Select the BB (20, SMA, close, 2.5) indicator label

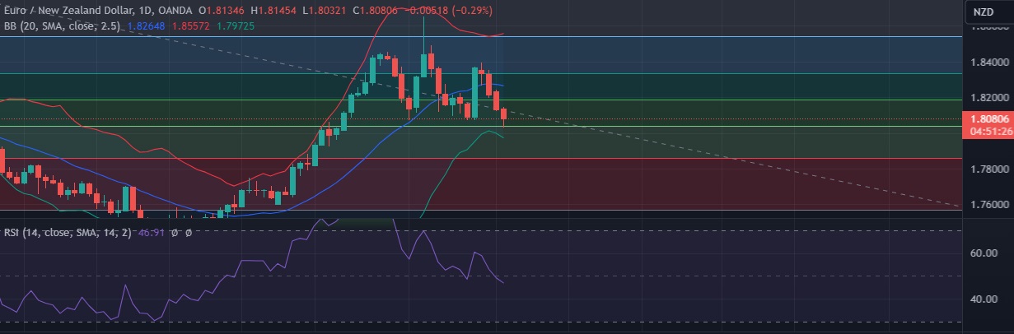pos(62,26)
